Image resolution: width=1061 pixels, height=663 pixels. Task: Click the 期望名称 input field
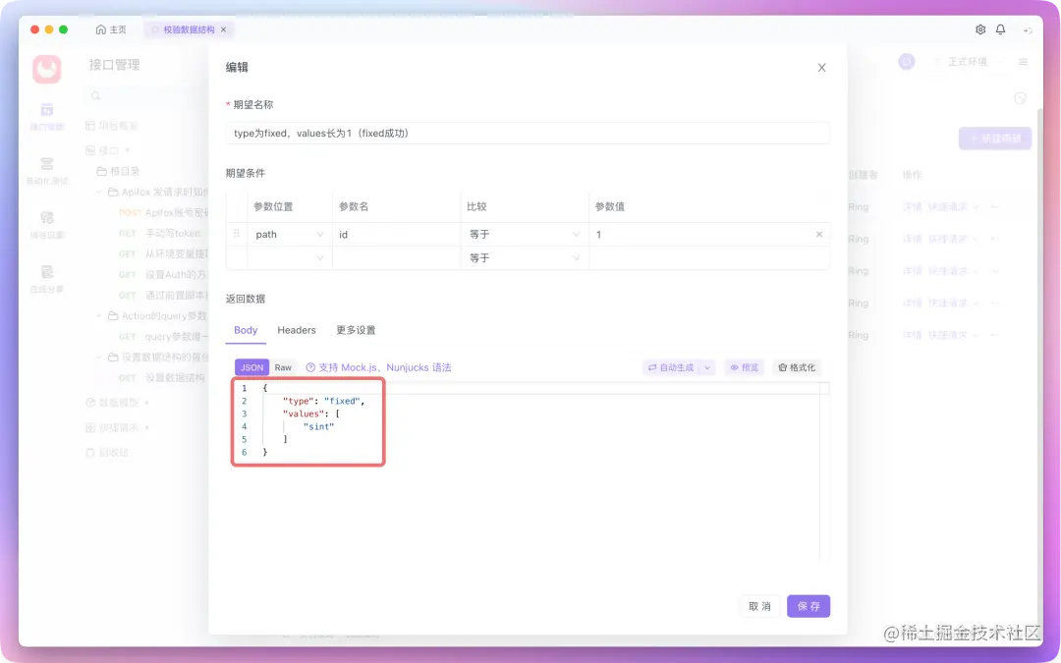click(528, 131)
